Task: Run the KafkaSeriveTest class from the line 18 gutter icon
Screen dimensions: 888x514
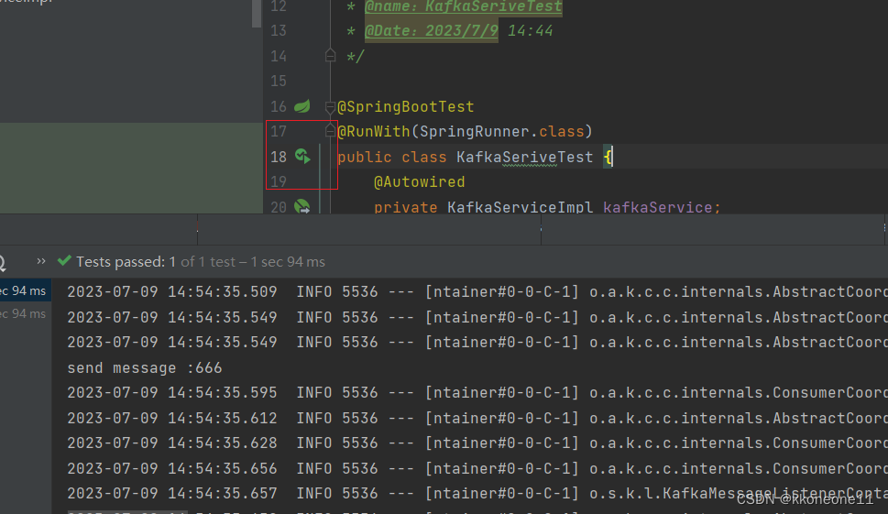Action: tap(303, 157)
